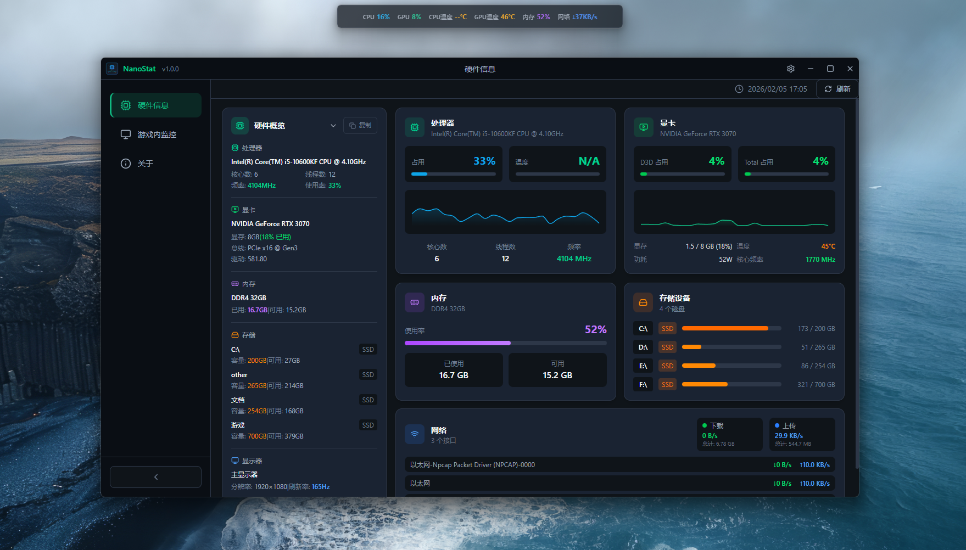Click the processor card CPU icon

pyautogui.click(x=415, y=127)
